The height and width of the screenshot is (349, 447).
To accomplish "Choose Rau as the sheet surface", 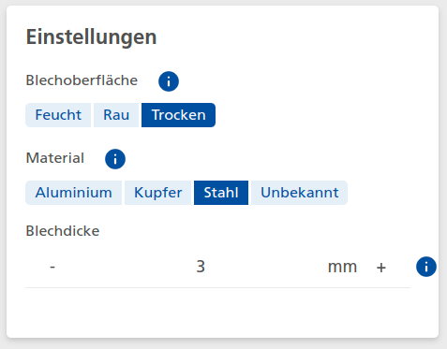I will pyautogui.click(x=116, y=115).
